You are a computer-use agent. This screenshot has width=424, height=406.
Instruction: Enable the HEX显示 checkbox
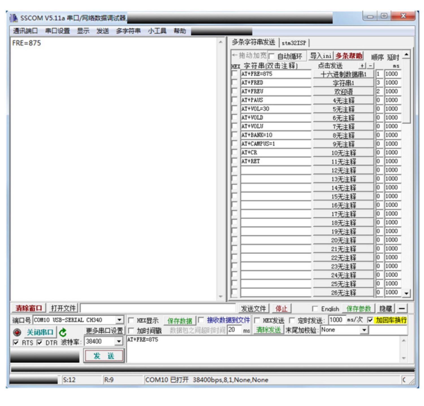click(131, 320)
